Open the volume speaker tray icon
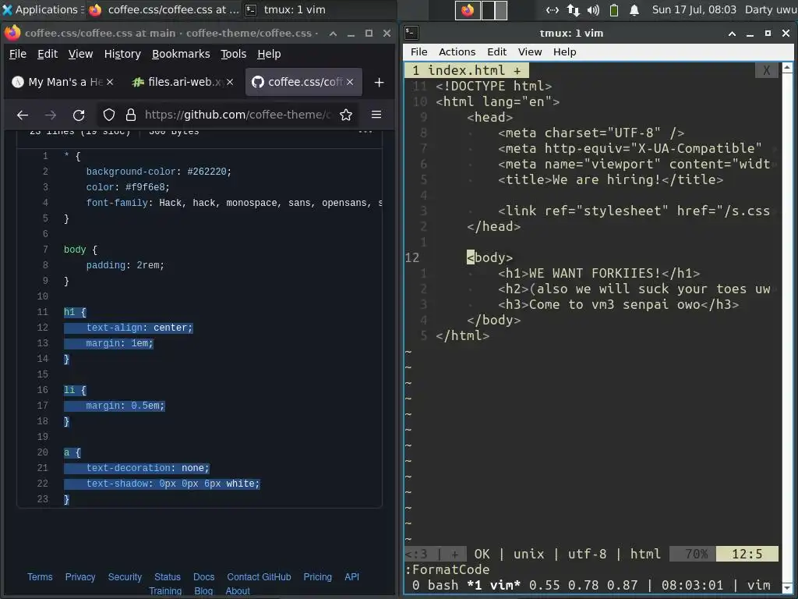This screenshot has width=798, height=599. point(593,9)
